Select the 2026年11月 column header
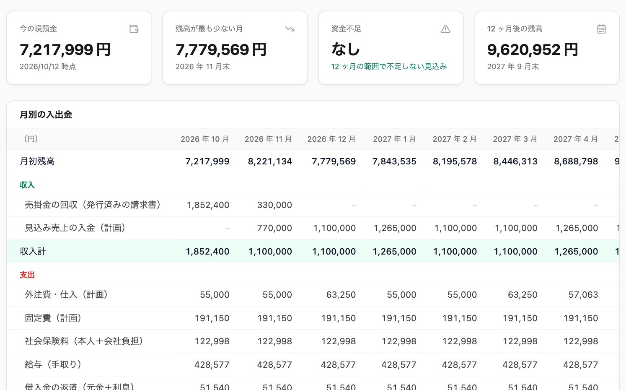This screenshot has width=626, height=390. pos(268,139)
